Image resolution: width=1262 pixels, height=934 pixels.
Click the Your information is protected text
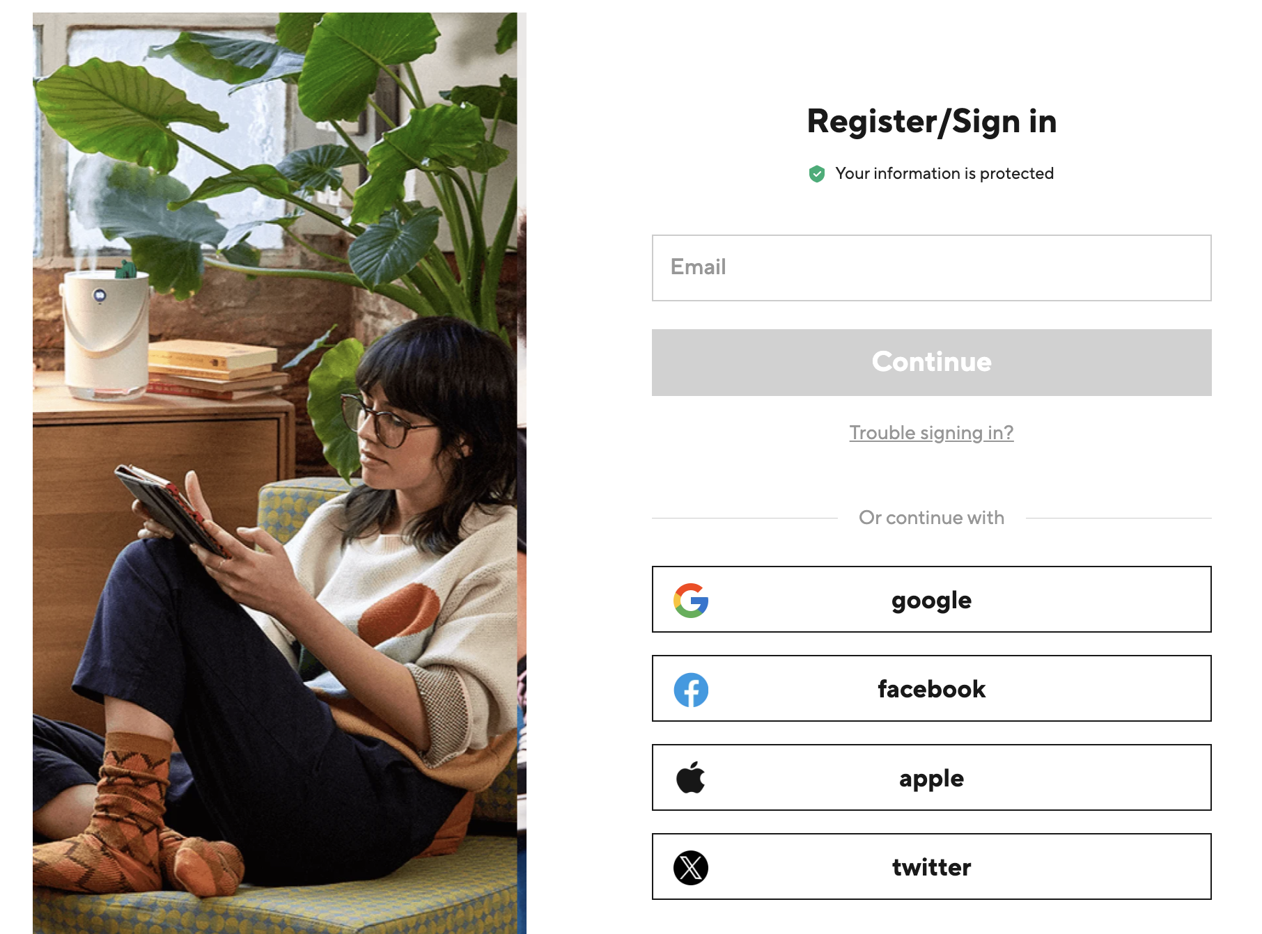(944, 173)
